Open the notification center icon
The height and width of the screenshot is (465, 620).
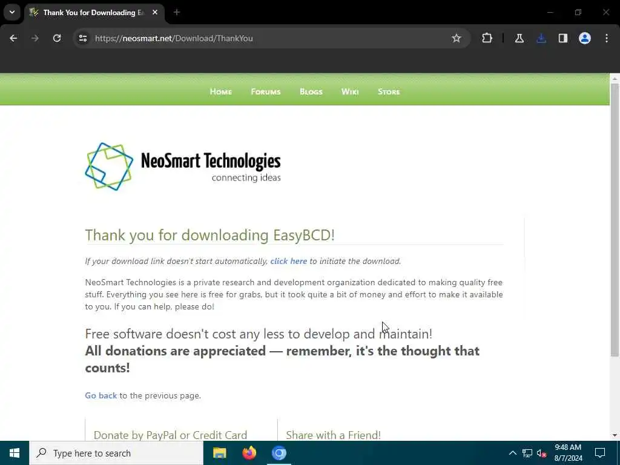click(600, 453)
